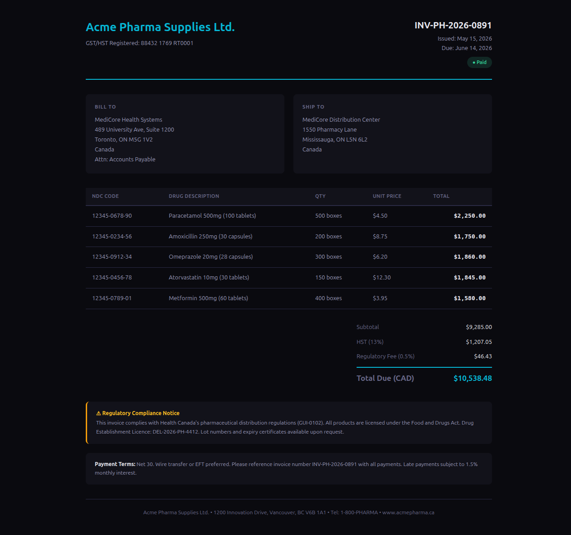Click the Regulatory Fee (0.5%) label
This screenshot has height=535, width=571.
point(385,357)
